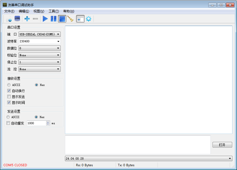This screenshot has width=237, height=170.
Task: Open the port dropdown USB-SERIAL CH340
Action: (x=39, y=34)
